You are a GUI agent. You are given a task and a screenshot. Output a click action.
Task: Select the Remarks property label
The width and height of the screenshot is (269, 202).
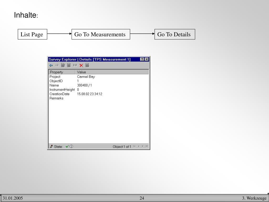(x=56, y=98)
